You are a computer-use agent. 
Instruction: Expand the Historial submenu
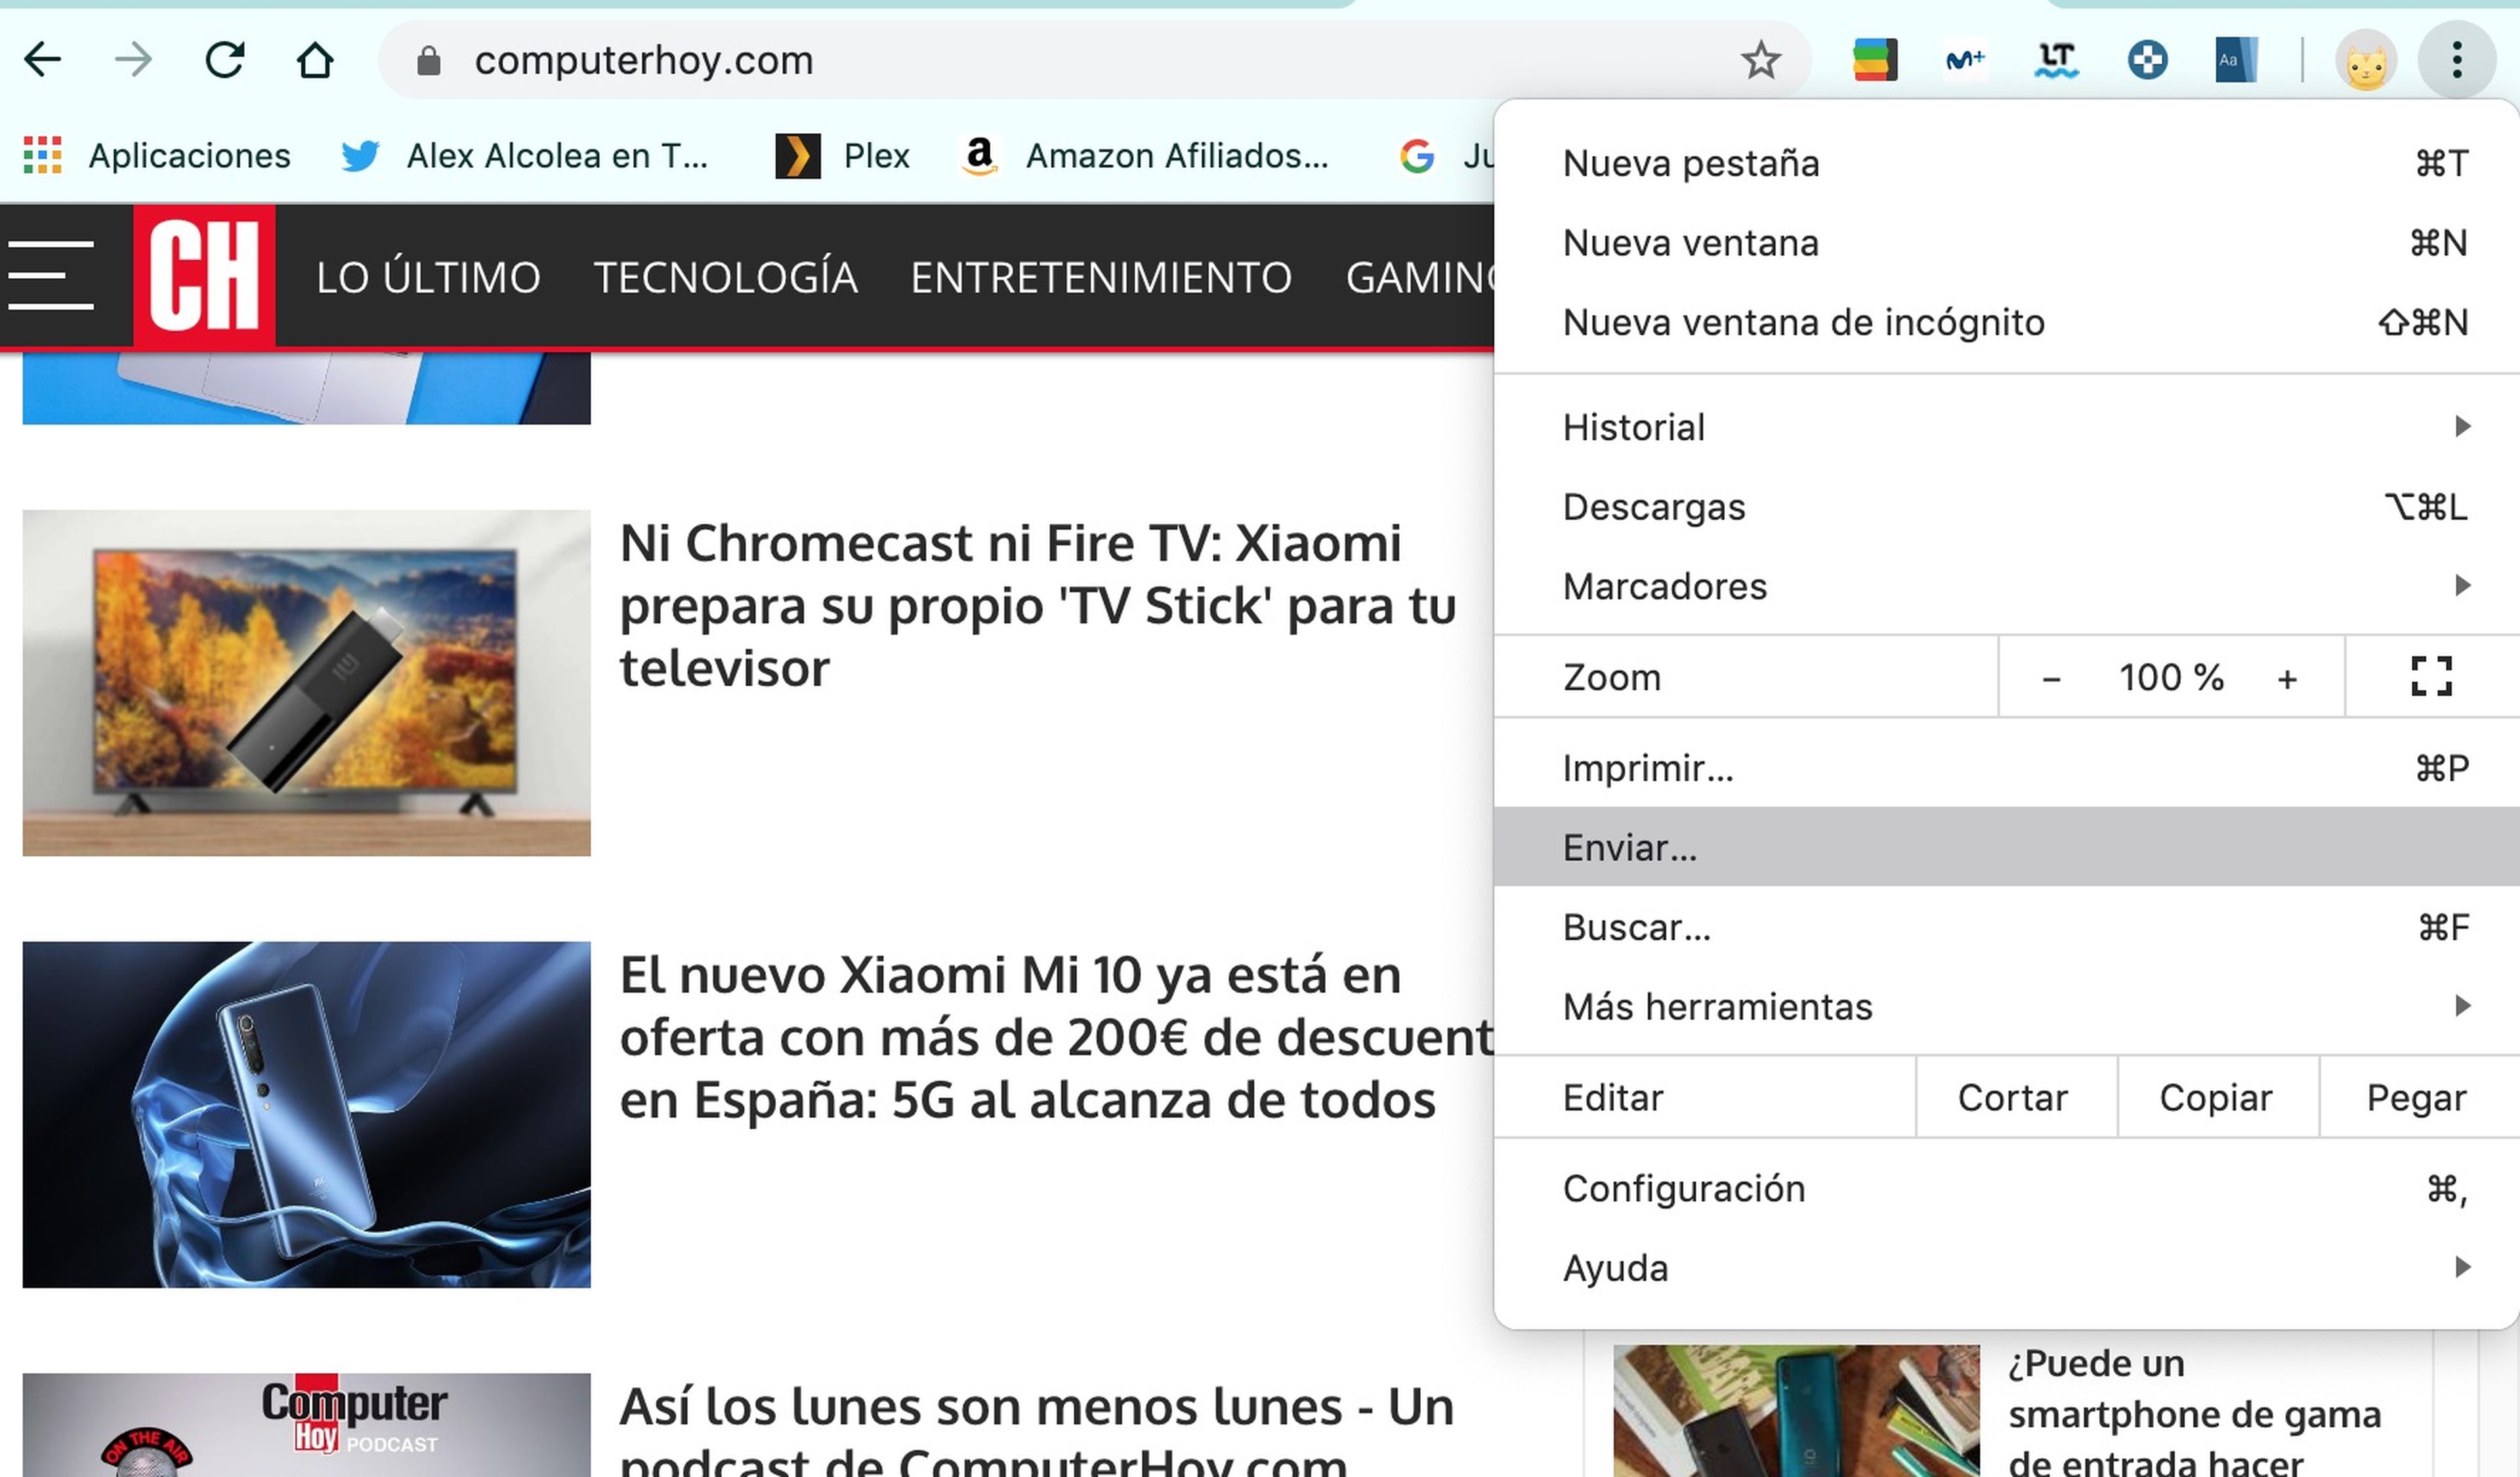click(x=2006, y=427)
